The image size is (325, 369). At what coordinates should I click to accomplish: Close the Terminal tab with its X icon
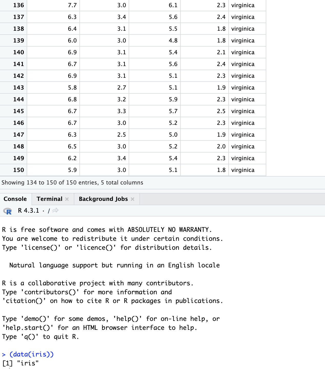tap(67, 199)
